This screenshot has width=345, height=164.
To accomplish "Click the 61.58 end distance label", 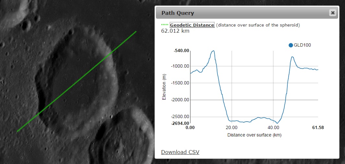I will (318, 128).
